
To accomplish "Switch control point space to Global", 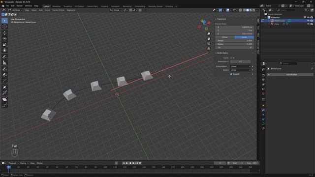I will [x=224, y=37].
